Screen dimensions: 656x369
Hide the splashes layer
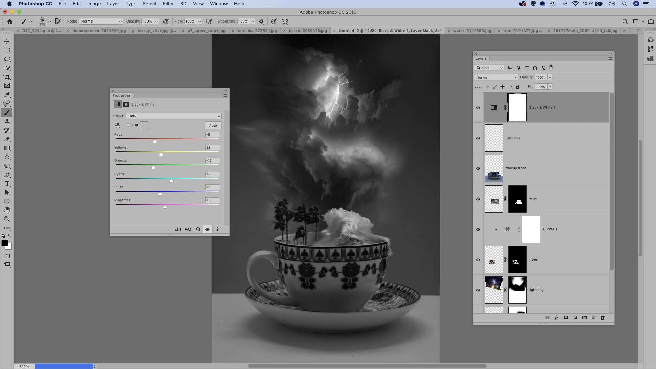pyautogui.click(x=478, y=138)
